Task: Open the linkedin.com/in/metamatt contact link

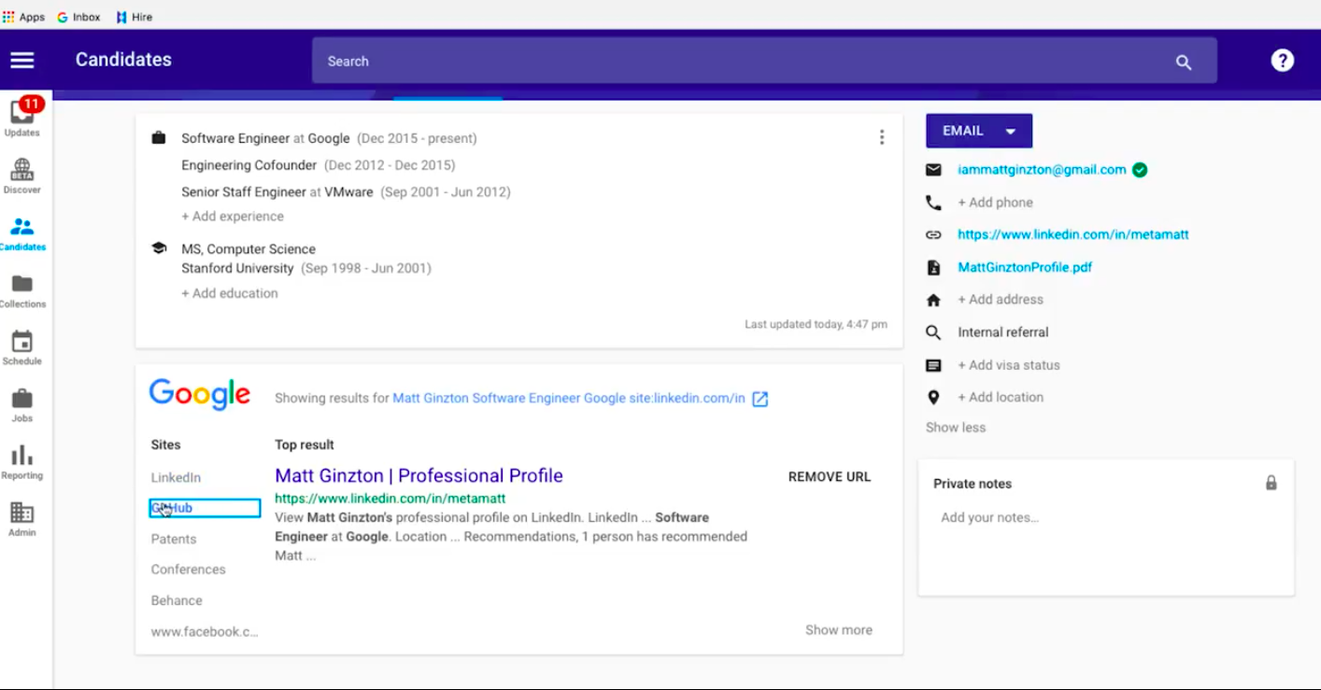Action: pyautogui.click(x=1072, y=235)
